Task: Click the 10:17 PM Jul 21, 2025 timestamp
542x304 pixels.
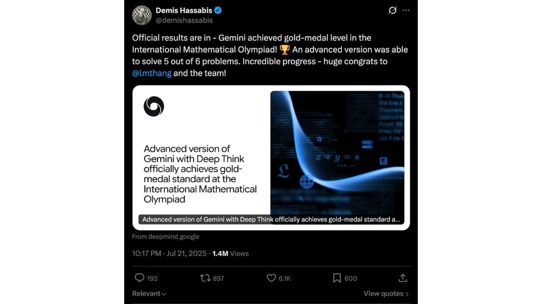Action: (x=170, y=254)
